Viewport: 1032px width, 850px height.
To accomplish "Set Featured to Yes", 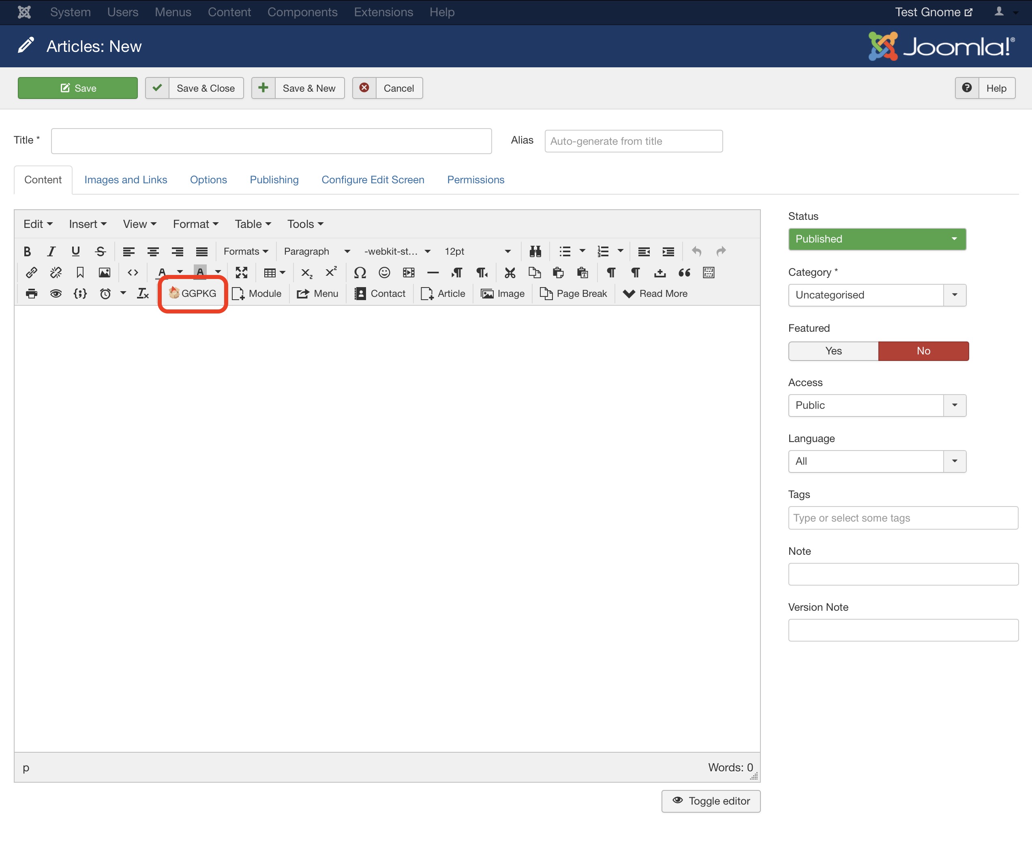I will pos(833,351).
